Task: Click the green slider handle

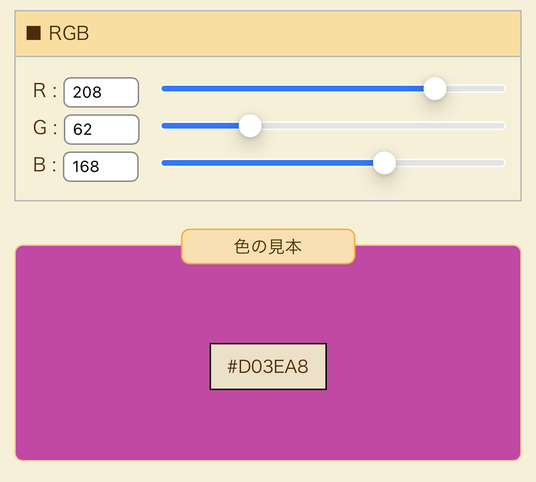Action: [250, 126]
